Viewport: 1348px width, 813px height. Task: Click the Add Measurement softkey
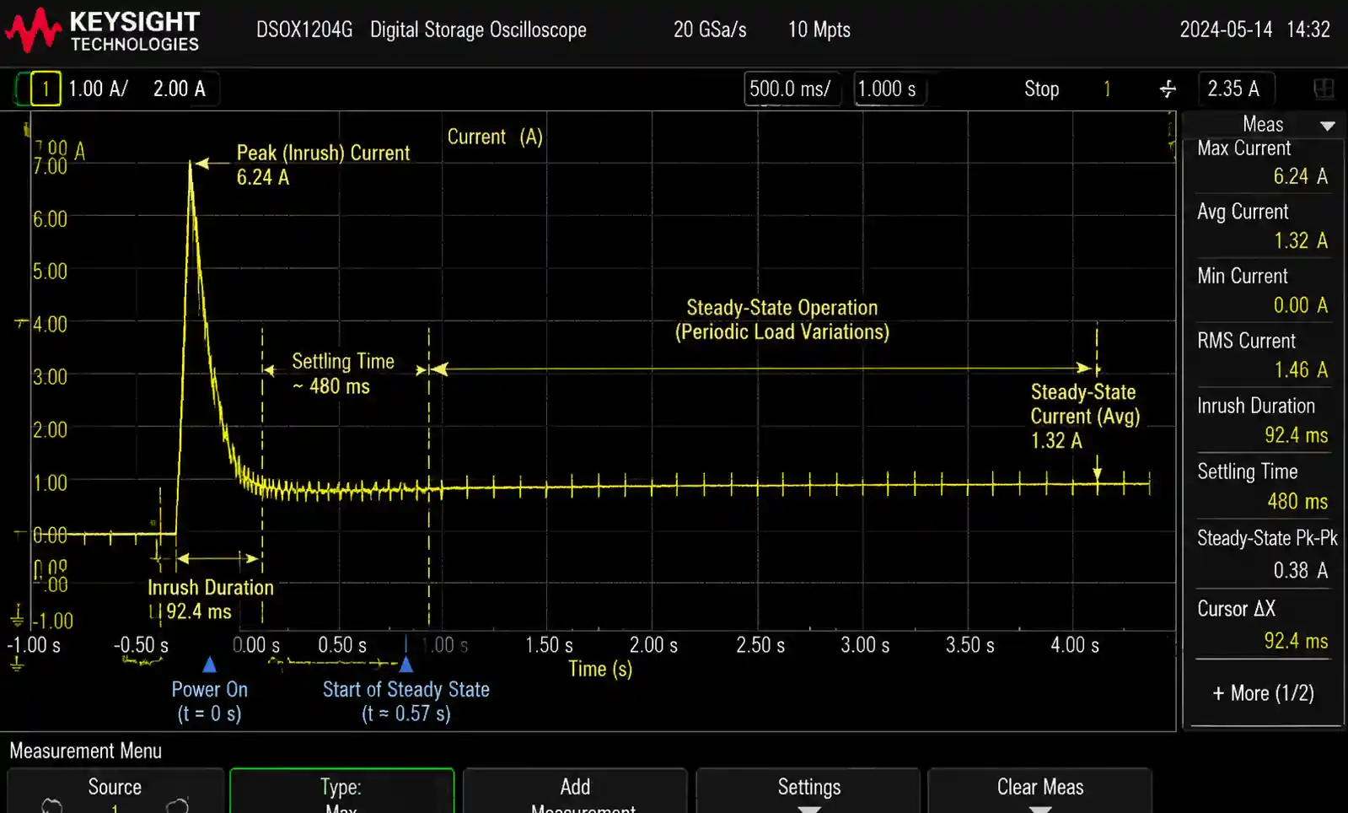[575, 791]
